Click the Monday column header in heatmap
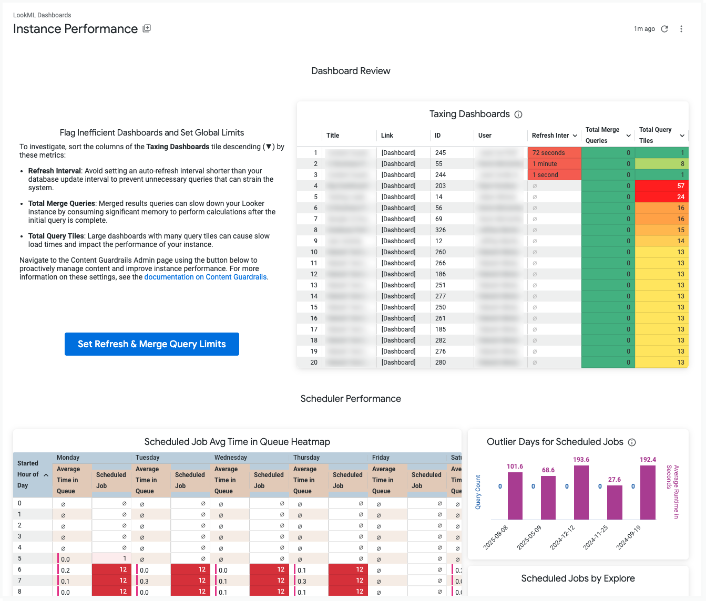Image resolution: width=706 pixels, height=601 pixels. (x=68, y=458)
